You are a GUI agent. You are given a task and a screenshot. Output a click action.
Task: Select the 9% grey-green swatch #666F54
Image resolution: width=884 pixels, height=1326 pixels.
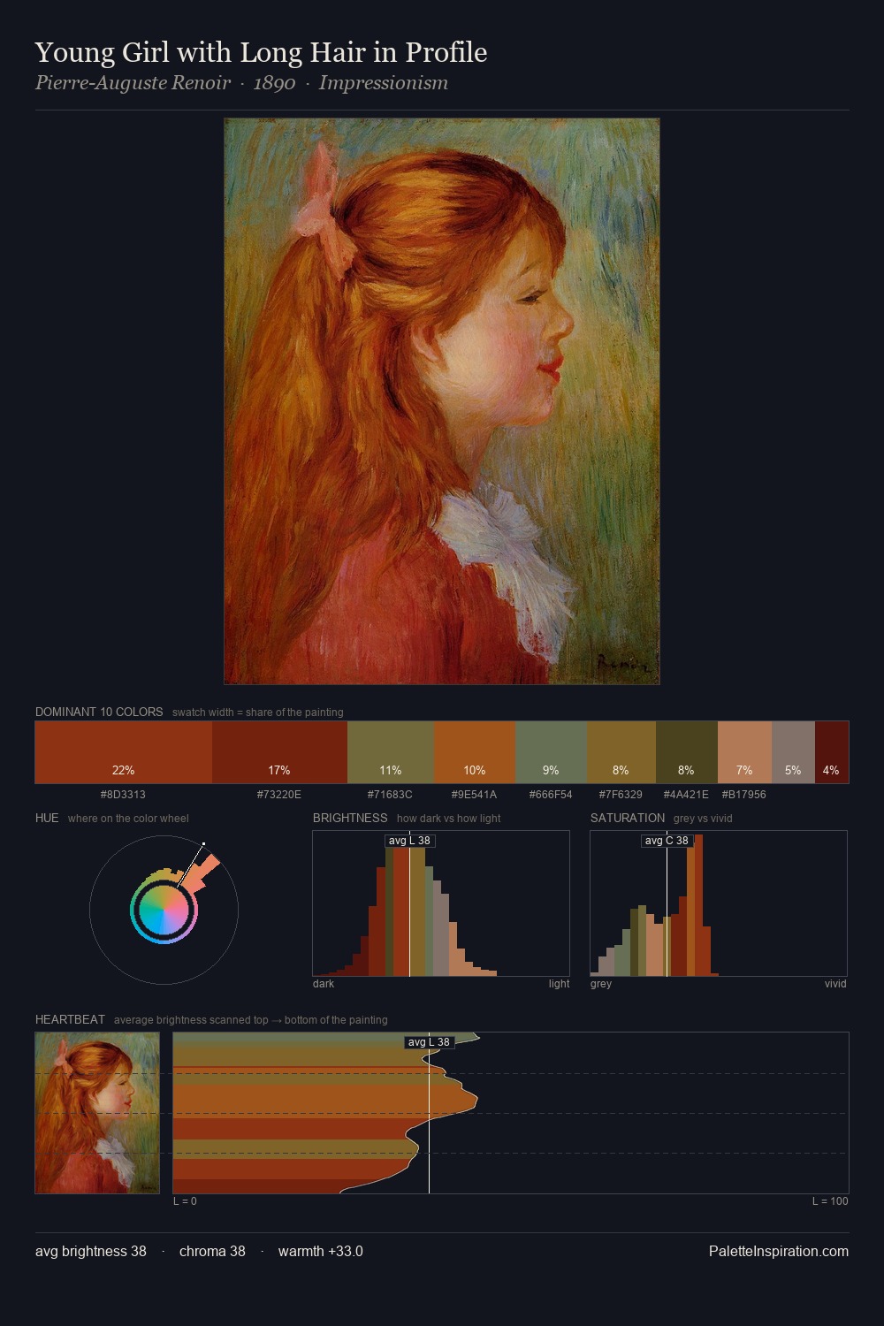click(551, 752)
